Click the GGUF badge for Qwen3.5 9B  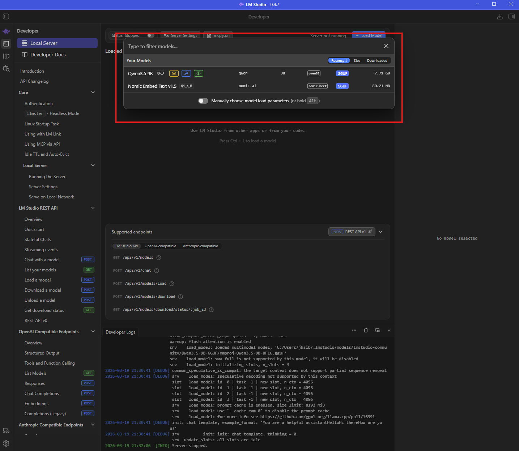point(342,73)
